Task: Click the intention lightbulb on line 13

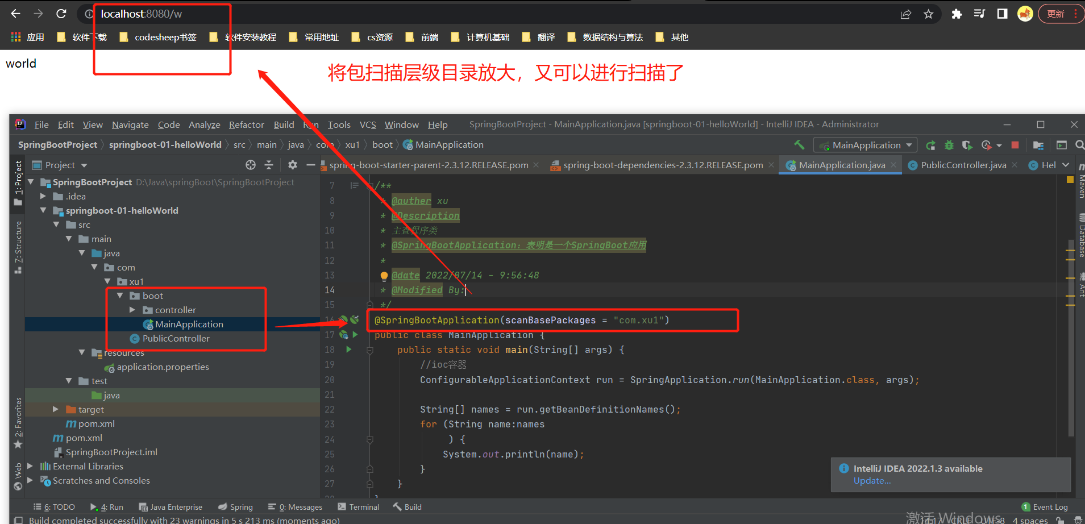Action: pyautogui.click(x=384, y=276)
